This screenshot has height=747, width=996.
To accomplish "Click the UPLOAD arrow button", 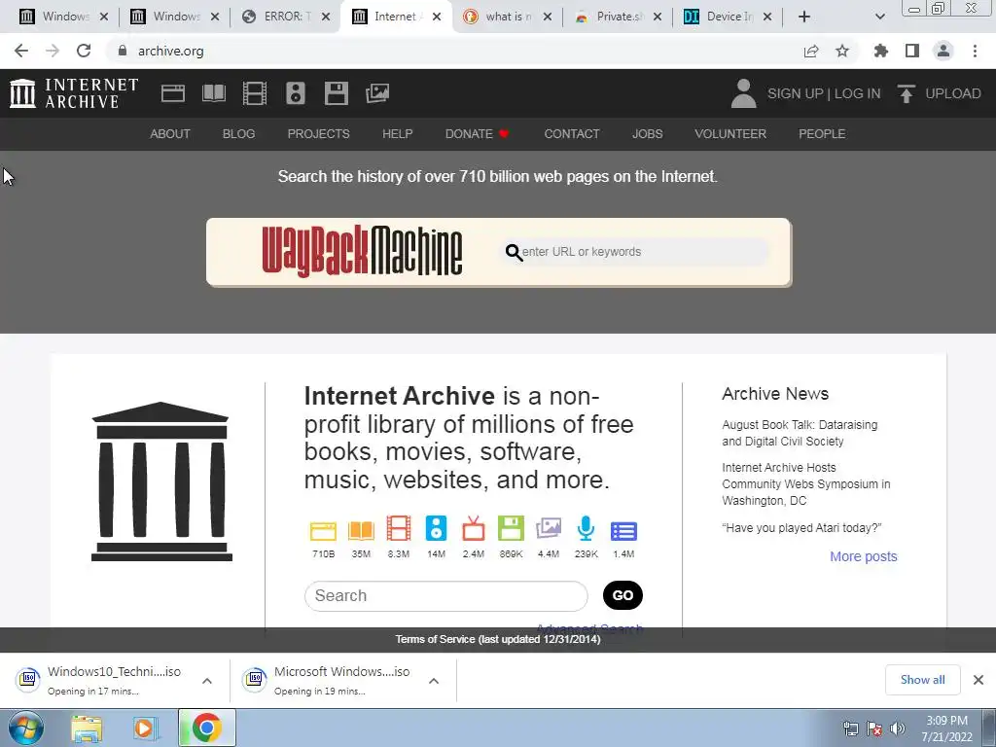I will coord(940,93).
